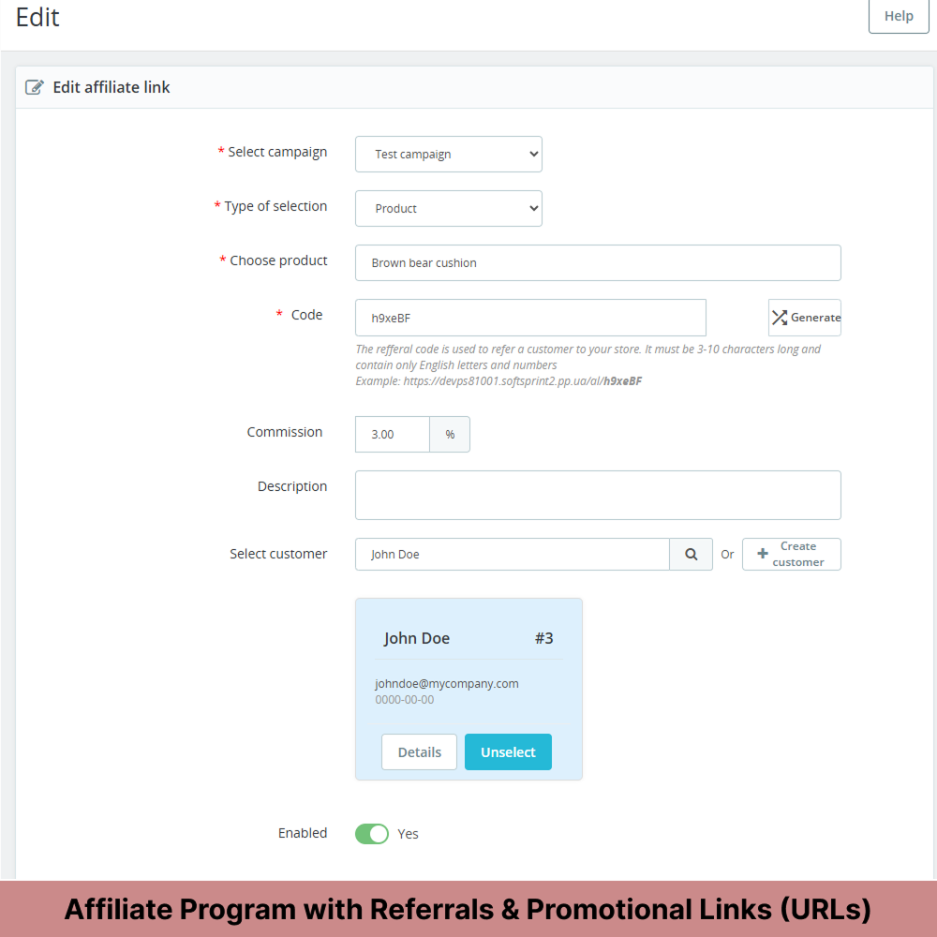Image resolution: width=937 pixels, height=937 pixels.
Task: Disable the Enabled toggle
Action: tap(371, 833)
